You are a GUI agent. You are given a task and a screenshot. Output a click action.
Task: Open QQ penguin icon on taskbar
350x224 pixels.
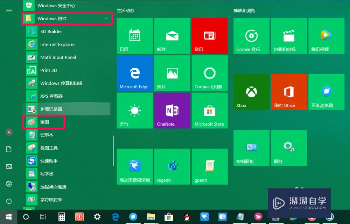coord(187,217)
